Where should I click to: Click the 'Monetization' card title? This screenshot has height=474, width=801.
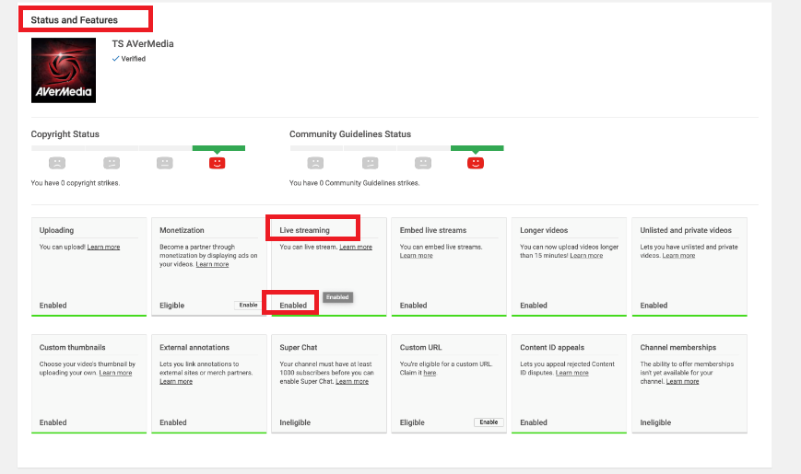click(x=182, y=230)
